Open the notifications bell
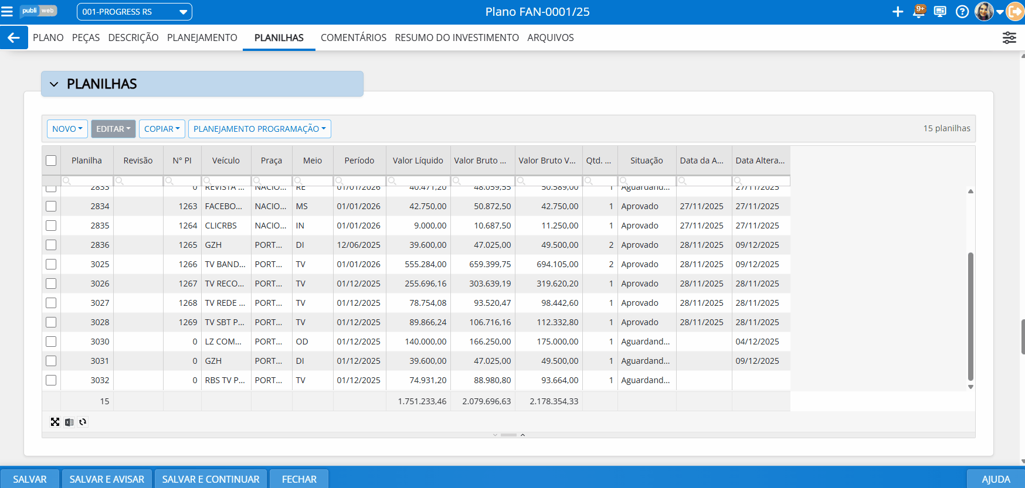Image resolution: width=1025 pixels, height=488 pixels. tap(919, 12)
